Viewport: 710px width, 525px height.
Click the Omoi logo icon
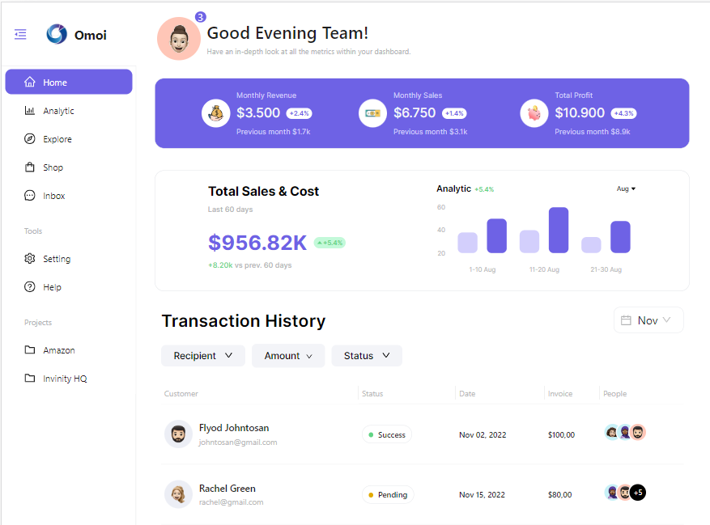point(57,34)
